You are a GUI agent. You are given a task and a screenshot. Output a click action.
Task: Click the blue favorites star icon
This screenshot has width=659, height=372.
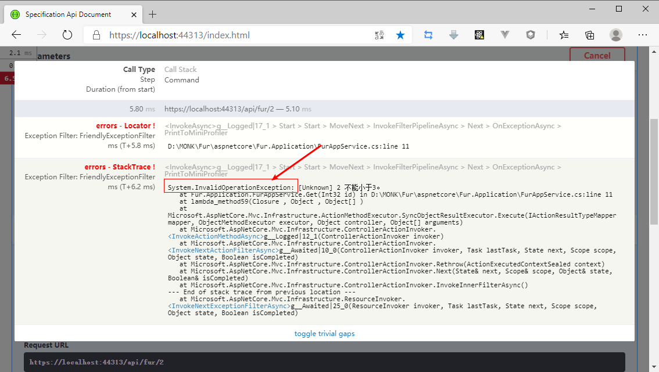click(x=400, y=35)
